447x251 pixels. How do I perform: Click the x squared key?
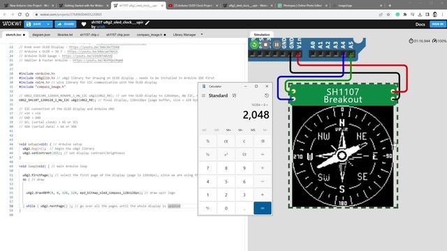coord(226,155)
